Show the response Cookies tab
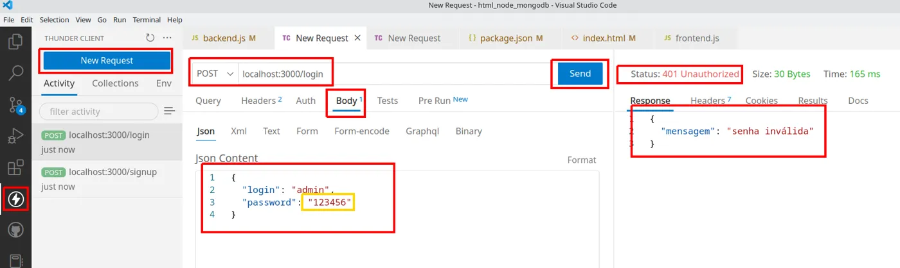Image resolution: width=900 pixels, height=268 pixels. tap(762, 101)
